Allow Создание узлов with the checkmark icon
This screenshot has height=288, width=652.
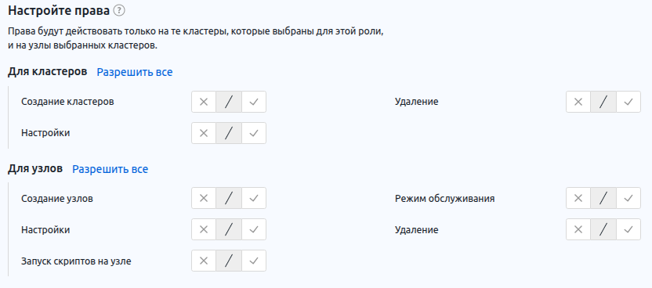pos(254,198)
